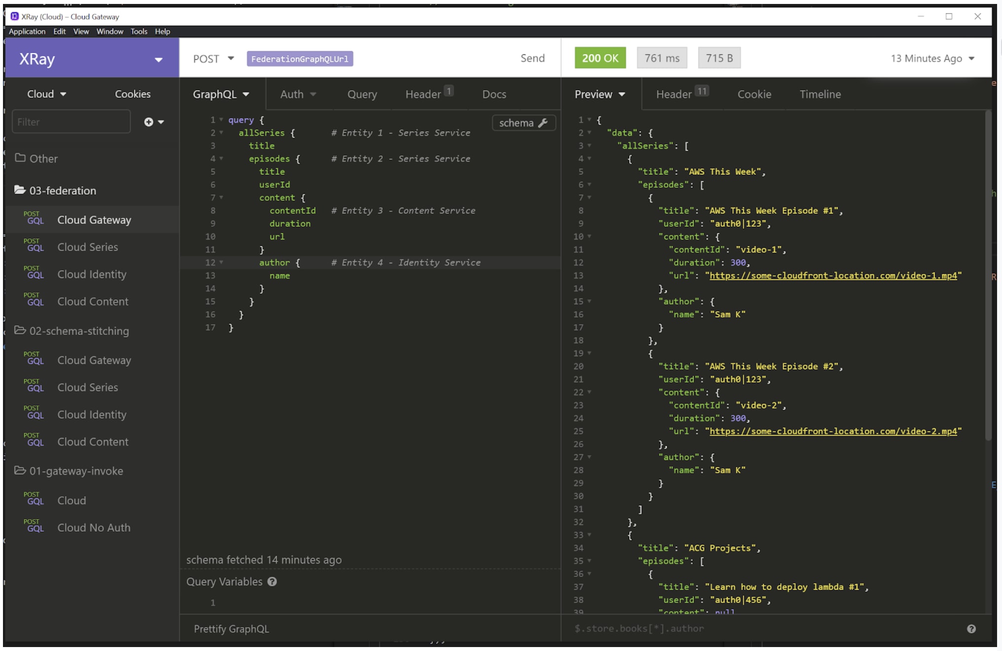
Task: Open the POST method dropdown
Action: pos(213,59)
